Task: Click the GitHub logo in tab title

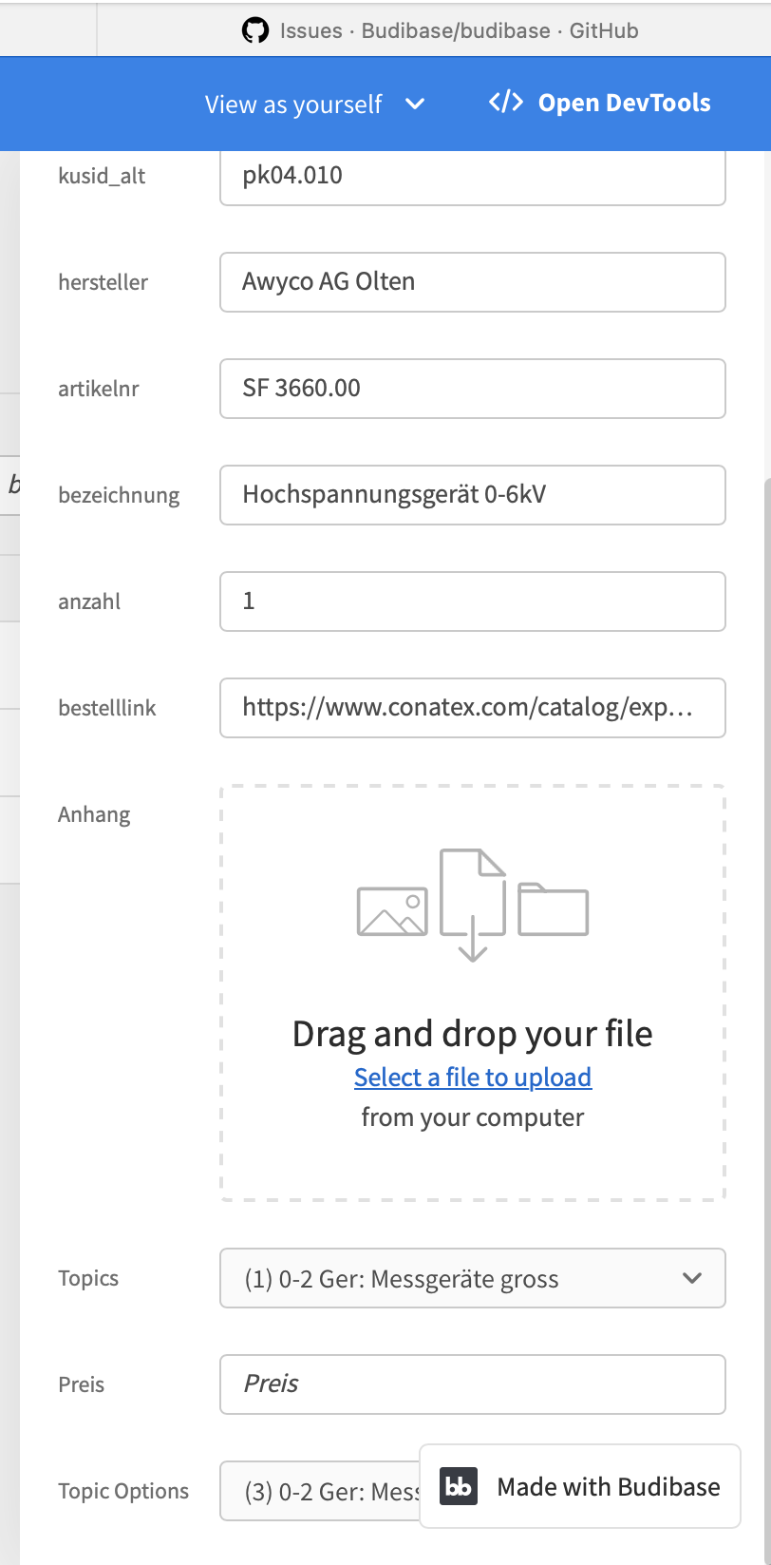Action: (254, 30)
